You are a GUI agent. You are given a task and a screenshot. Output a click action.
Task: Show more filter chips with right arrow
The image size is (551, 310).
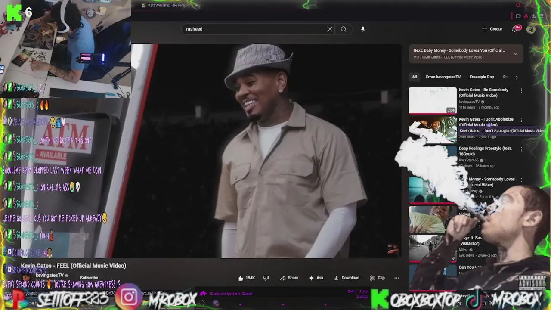point(517,77)
